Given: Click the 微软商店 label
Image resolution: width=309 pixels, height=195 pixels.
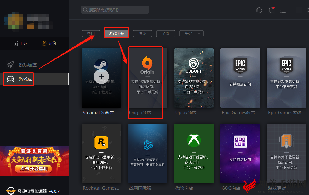Looking at the screenshot, I should [184, 188].
